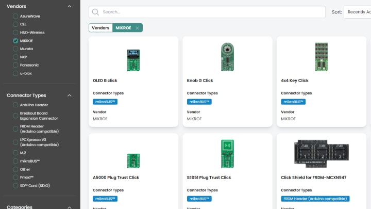Tick the Murata vendor checkbox
The image size is (371, 209).
(x=15, y=49)
